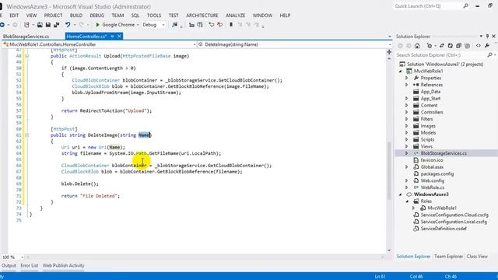Open the Google Chrome browser target dropdown

[138, 25]
